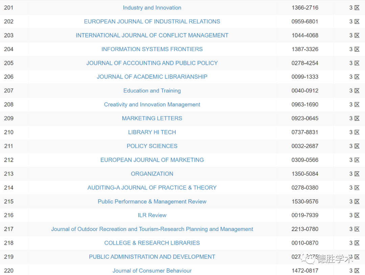Select row number 206
This screenshot has height=275, width=365.
pos(8,77)
